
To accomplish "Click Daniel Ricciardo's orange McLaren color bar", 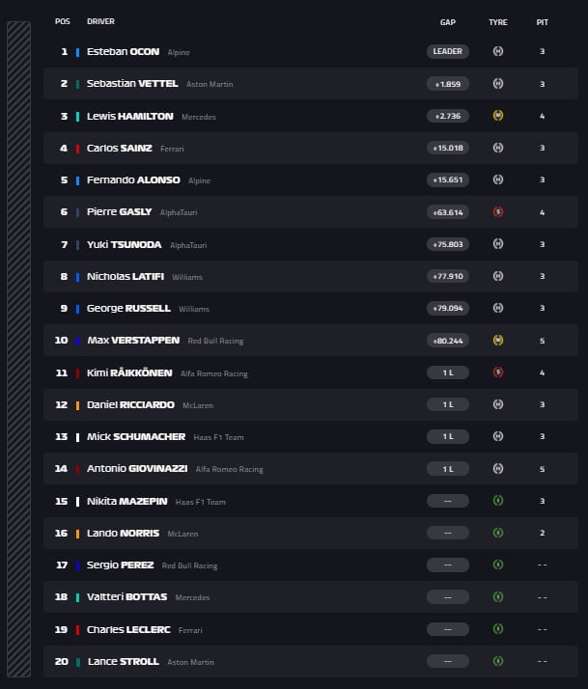I will (77, 404).
